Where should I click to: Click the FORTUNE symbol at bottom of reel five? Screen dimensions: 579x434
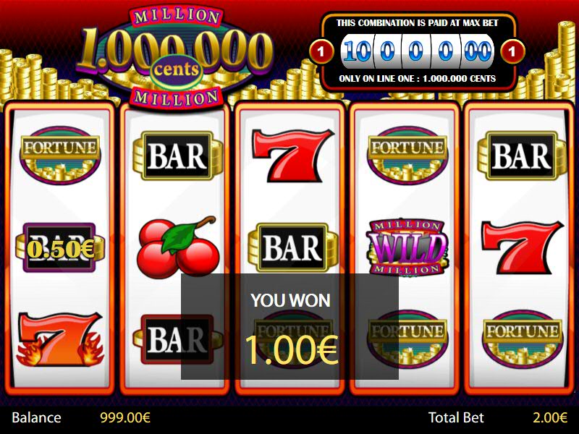[x=522, y=339]
